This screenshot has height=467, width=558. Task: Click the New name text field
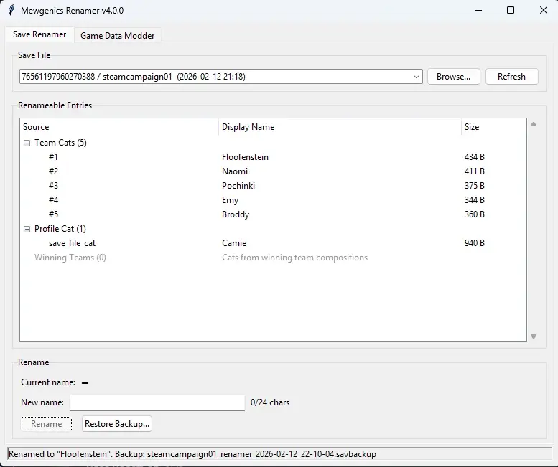point(157,402)
